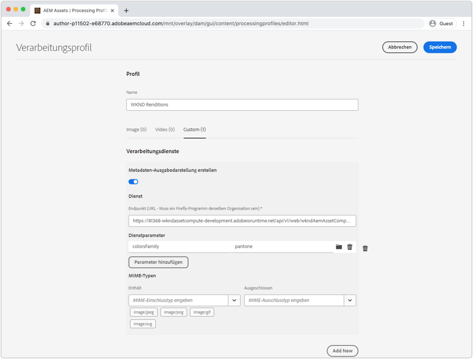Save the profile with Speichern
473x359 pixels.
point(440,47)
